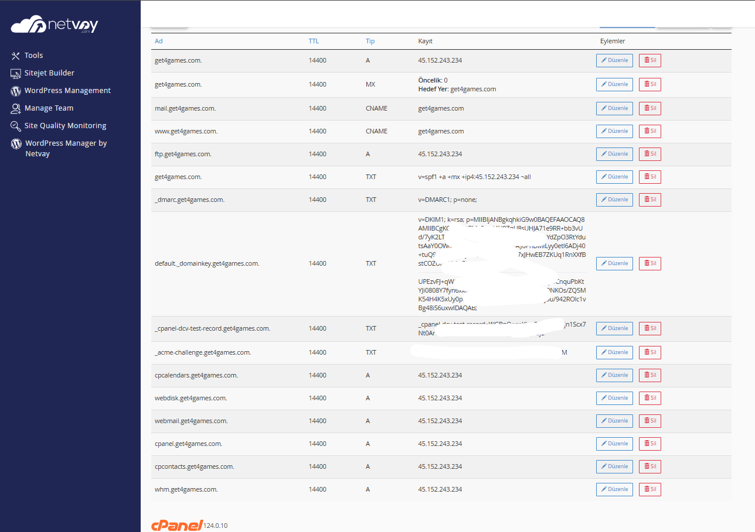Click the 'Kayıt' column header

[425, 42]
